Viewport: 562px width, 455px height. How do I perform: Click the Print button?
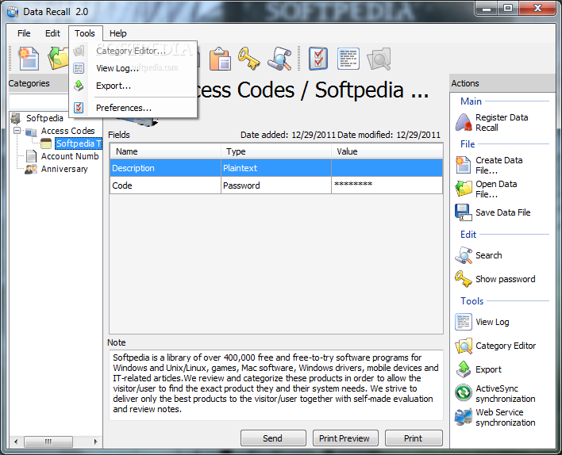(x=414, y=438)
